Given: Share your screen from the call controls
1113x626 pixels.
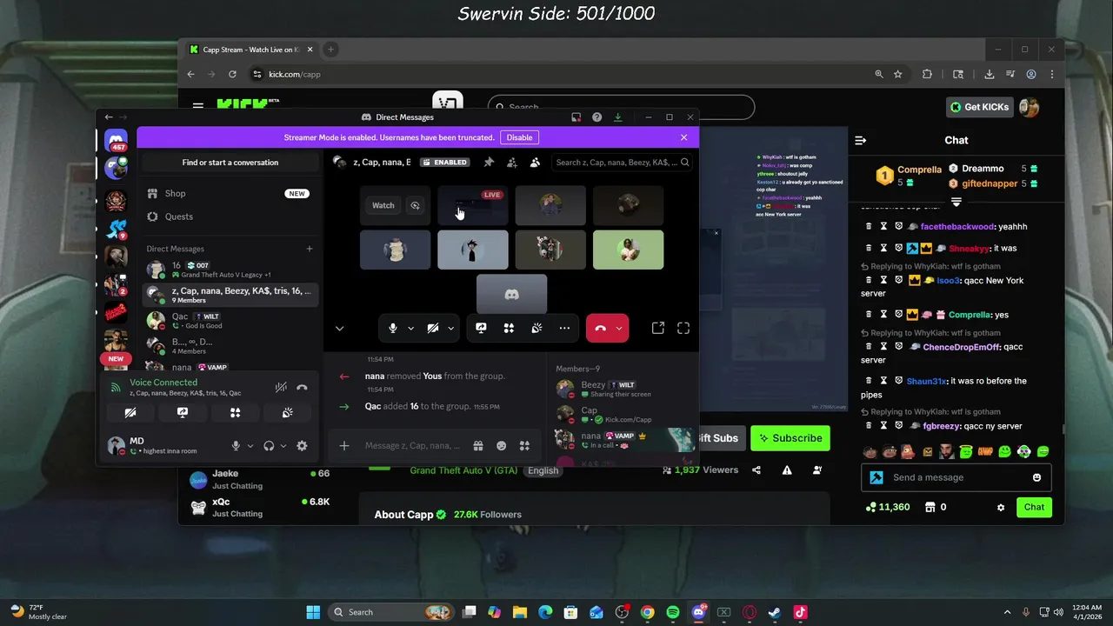Looking at the screenshot, I should 481,328.
